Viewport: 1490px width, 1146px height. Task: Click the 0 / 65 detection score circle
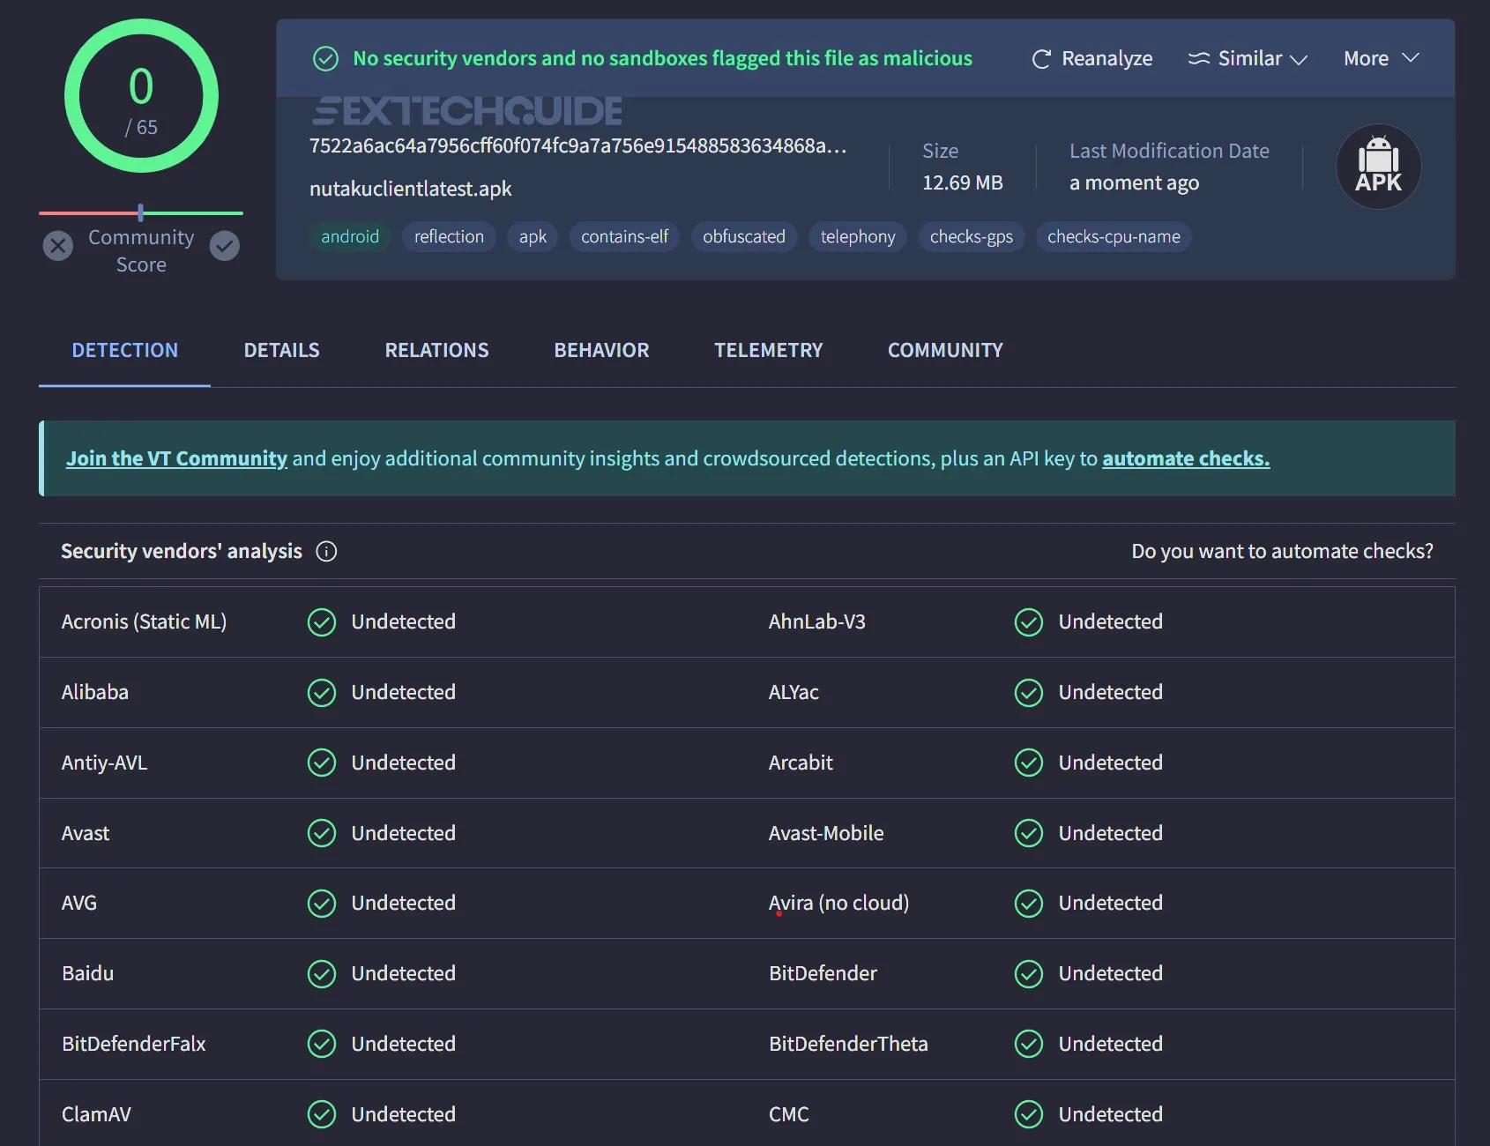(141, 96)
